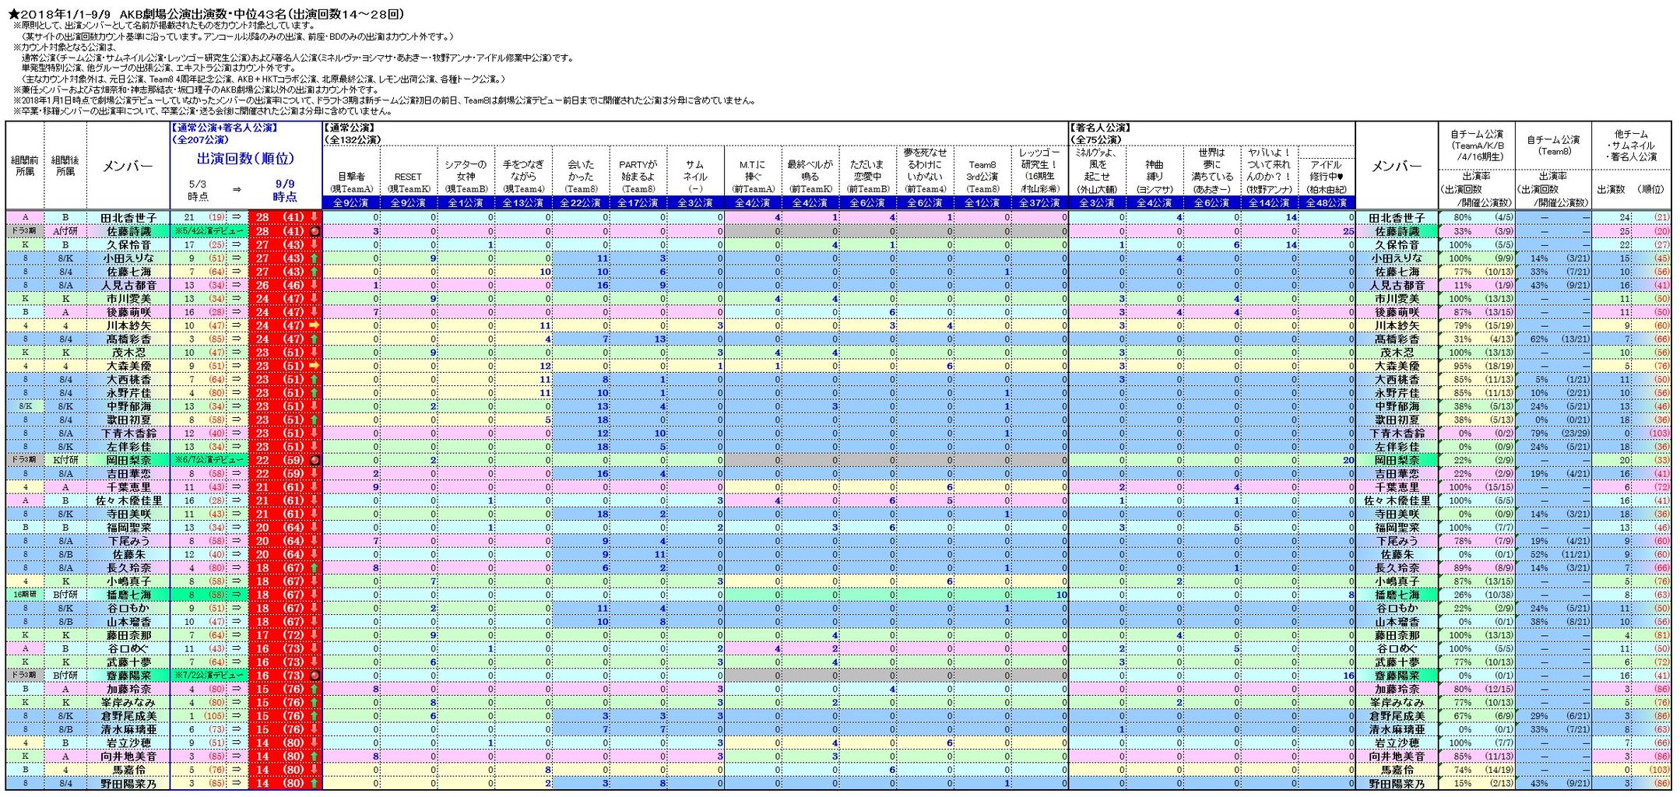Click the 全48公演 count cell
The image size is (1680, 797).
[x=1327, y=203]
